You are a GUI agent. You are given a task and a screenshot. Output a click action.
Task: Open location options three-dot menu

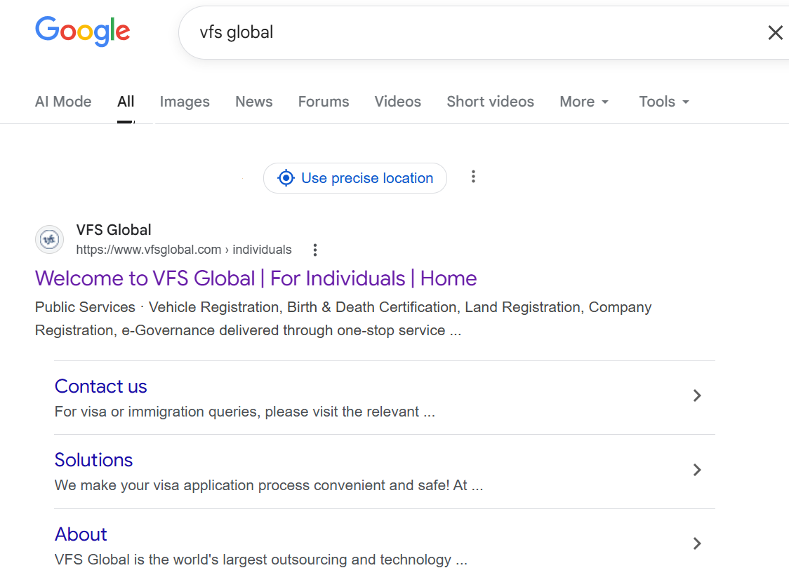coord(473,177)
